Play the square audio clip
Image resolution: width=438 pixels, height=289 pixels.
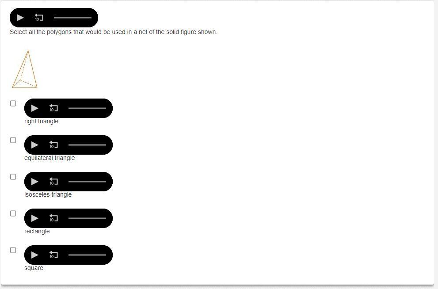[x=34, y=255]
